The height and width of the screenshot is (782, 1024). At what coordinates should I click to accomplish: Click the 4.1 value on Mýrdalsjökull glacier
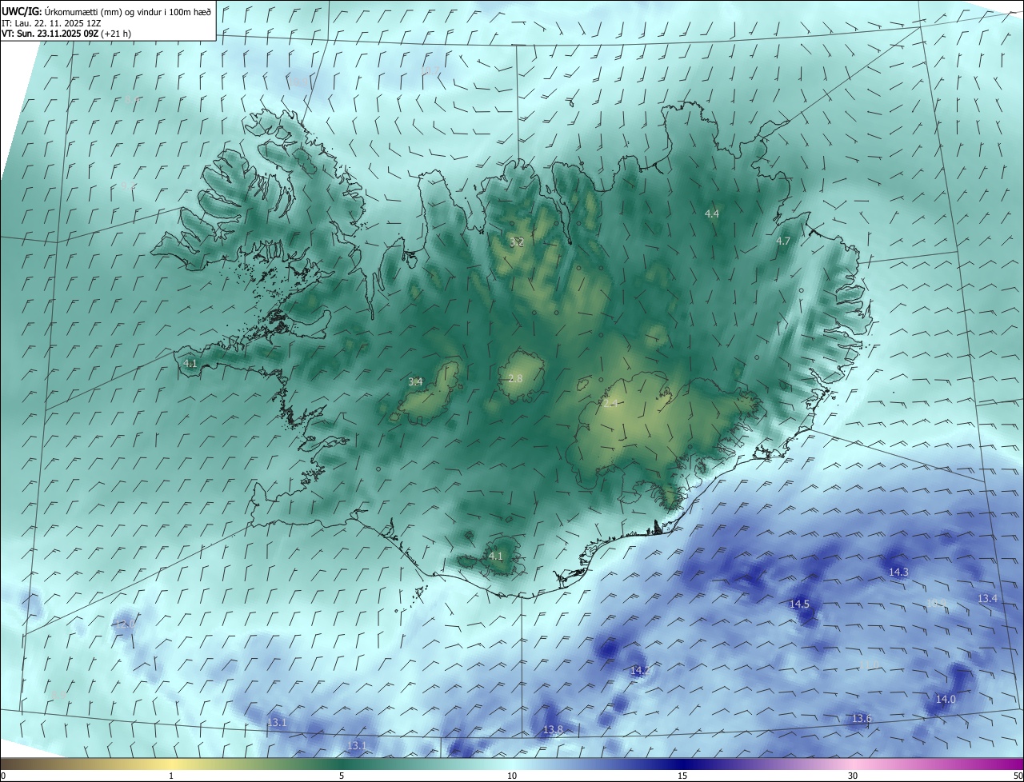coord(495,556)
